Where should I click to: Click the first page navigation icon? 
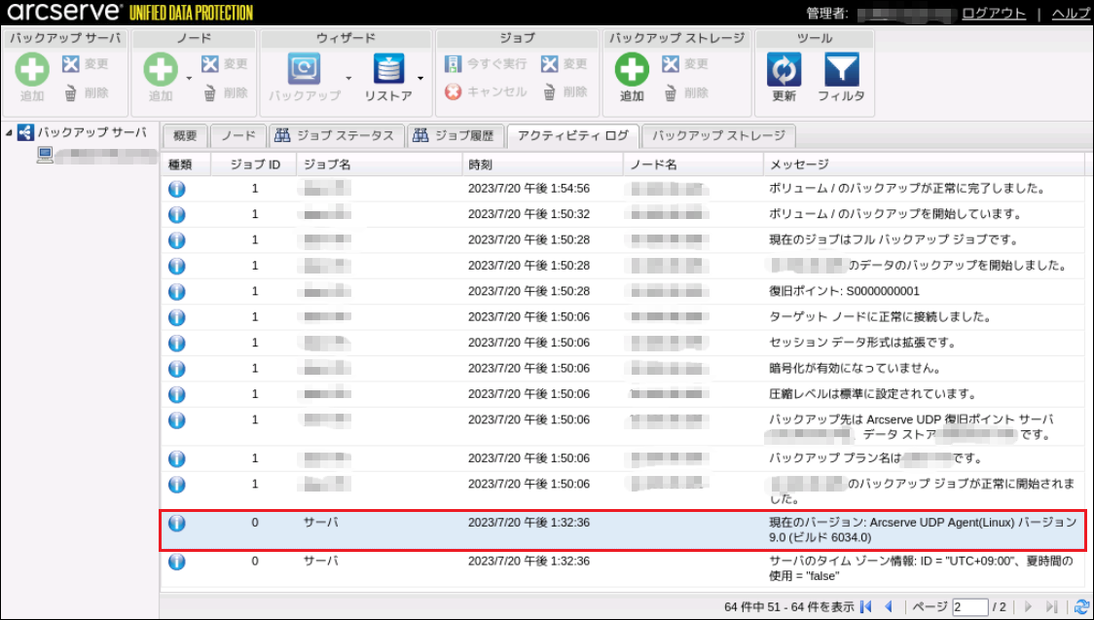pos(866,606)
